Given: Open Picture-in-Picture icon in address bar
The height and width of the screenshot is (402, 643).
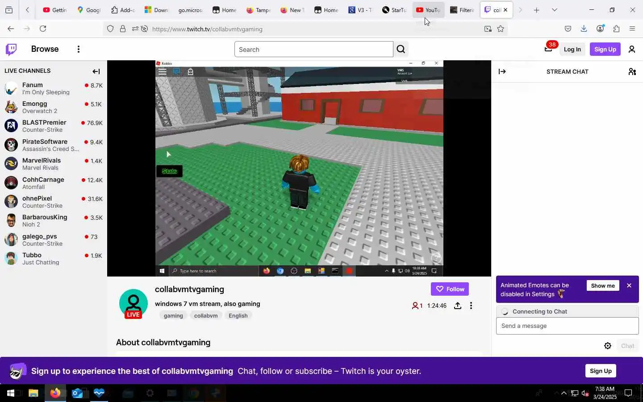Looking at the screenshot, I should [x=488, y=29].
